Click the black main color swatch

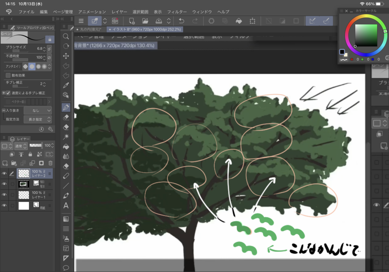tap(342, 52)
